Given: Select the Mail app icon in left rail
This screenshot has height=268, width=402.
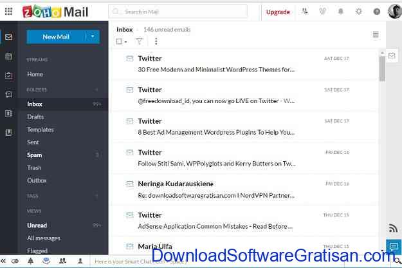Looking at the screenshot, I should [x=9, y=37].
